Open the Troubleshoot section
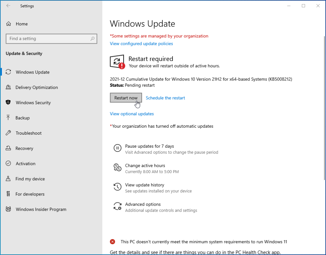Image resolution: width=326 pixels, height=255 pixels. (x=8, y=133)
